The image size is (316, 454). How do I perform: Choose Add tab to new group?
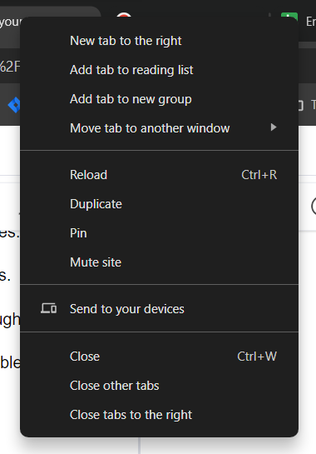[x=159, y=99]
